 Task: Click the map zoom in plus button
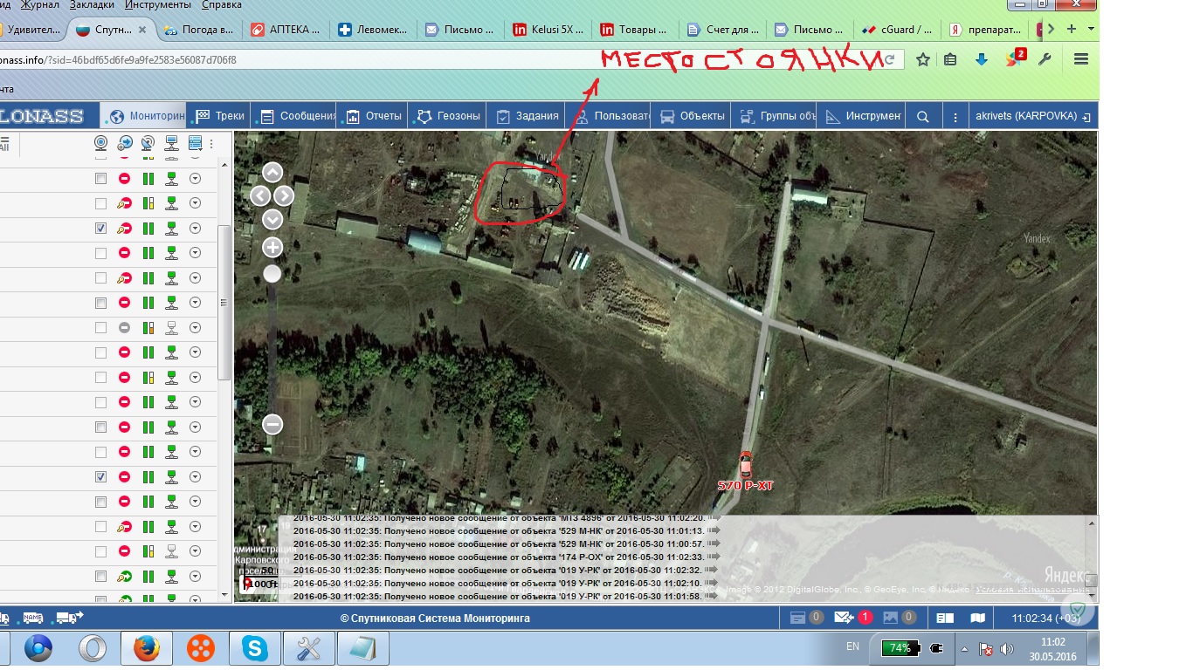(x=272, y=248)
